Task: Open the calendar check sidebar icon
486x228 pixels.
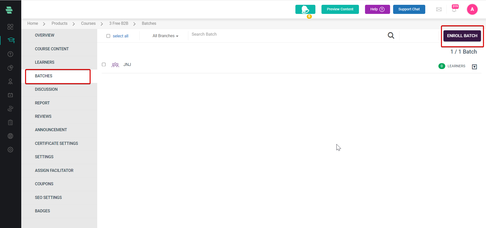Action: [10, 95]
